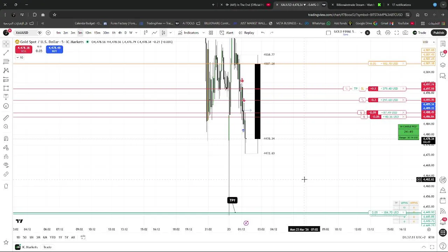Start bar Replay mode
The image size is (448, 252).
coord(246,33)
